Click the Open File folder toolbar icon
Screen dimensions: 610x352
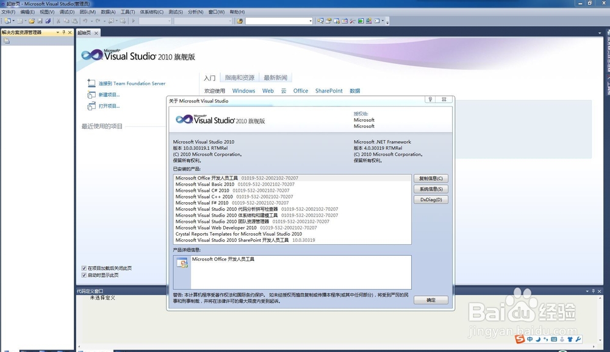[32, 21]
